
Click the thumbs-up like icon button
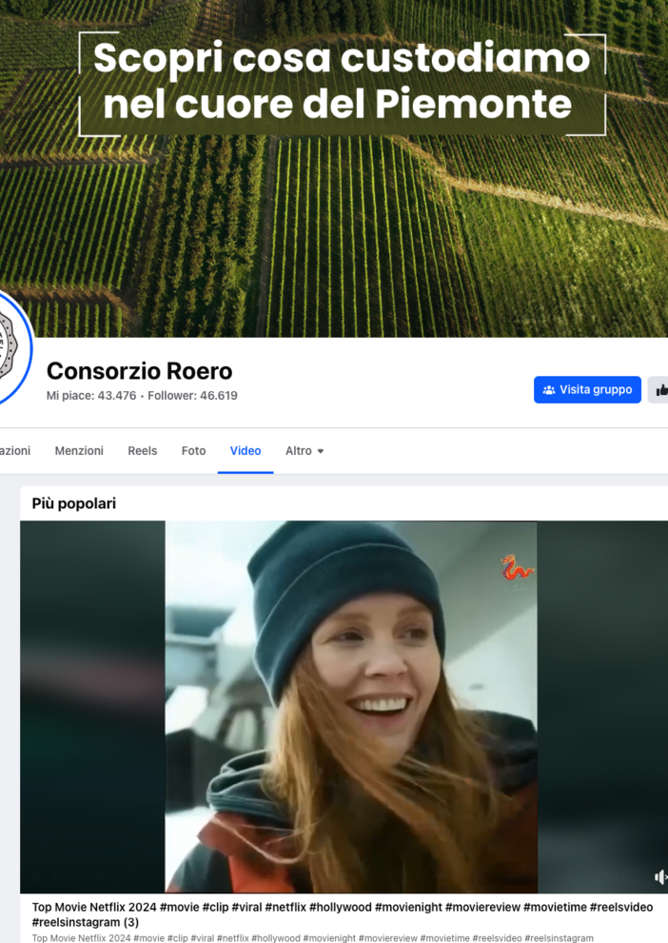pyautogui.click(x=661, y=390)
